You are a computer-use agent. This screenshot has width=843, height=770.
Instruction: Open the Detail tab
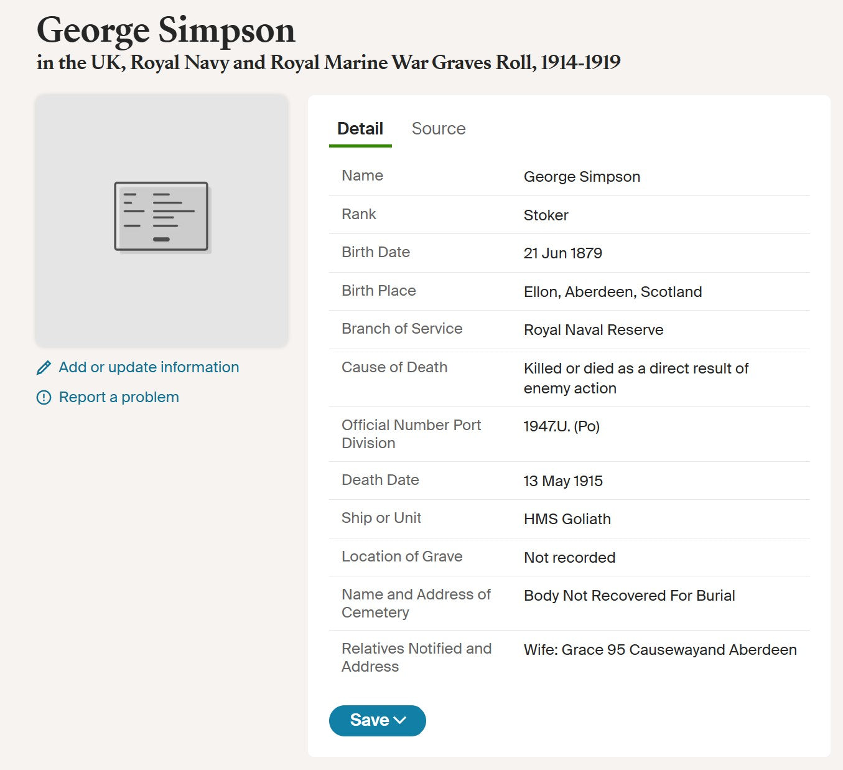click(x=360, y=129)
